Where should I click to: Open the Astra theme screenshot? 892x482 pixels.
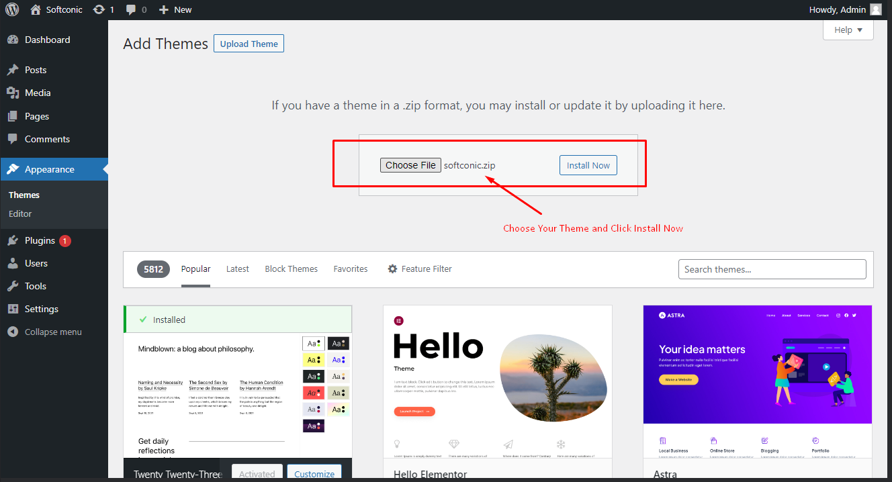click(758, 381)
